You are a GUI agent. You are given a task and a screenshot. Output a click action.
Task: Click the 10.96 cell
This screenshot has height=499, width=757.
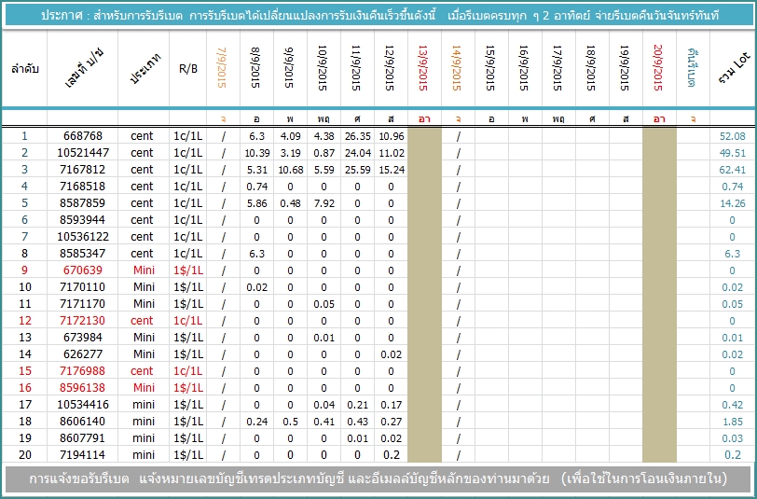[391, 136]
